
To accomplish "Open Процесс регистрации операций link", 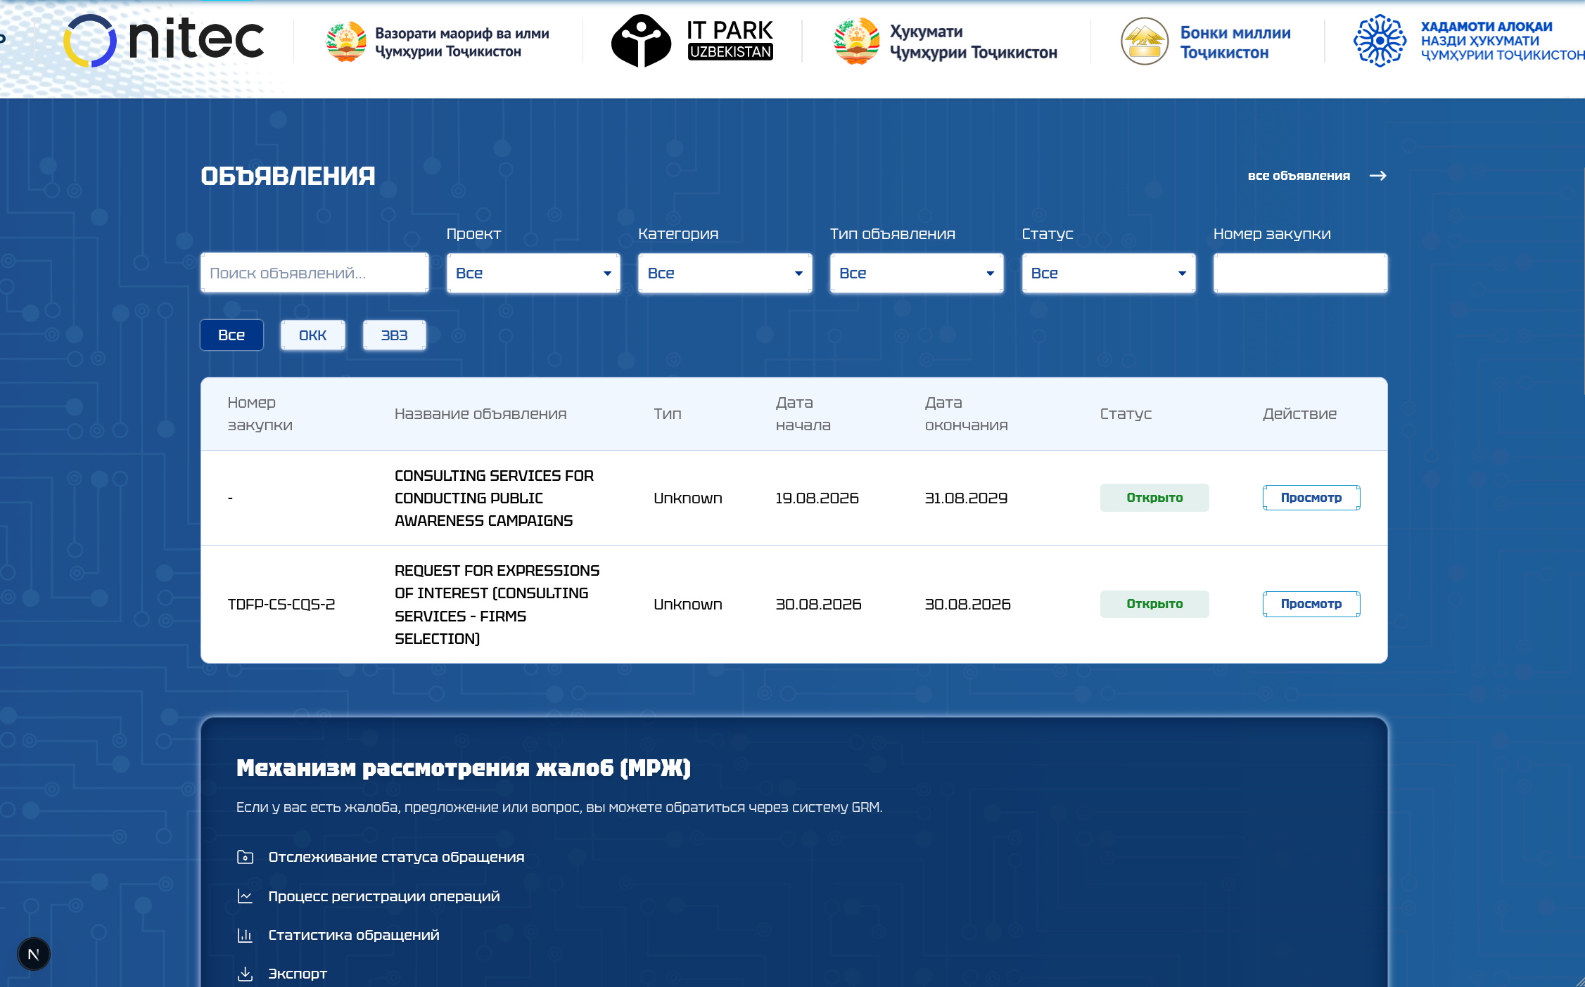I will [x=384, y=896].
